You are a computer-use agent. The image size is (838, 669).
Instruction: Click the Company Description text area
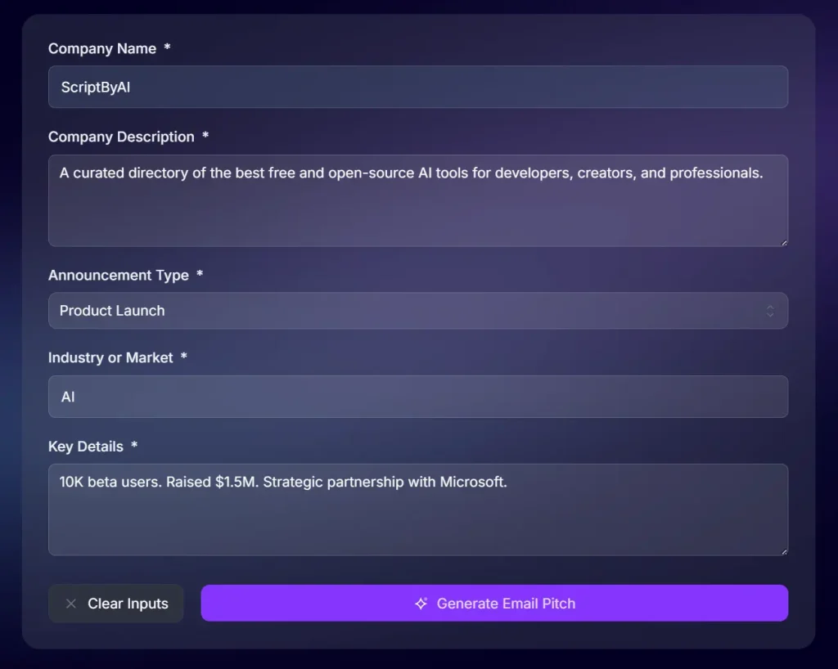[419, 200]
